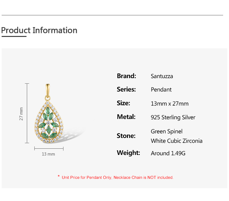This screenshot has height=201, width=229.
Task: Select the Metal label
Action: click(126, 117)
